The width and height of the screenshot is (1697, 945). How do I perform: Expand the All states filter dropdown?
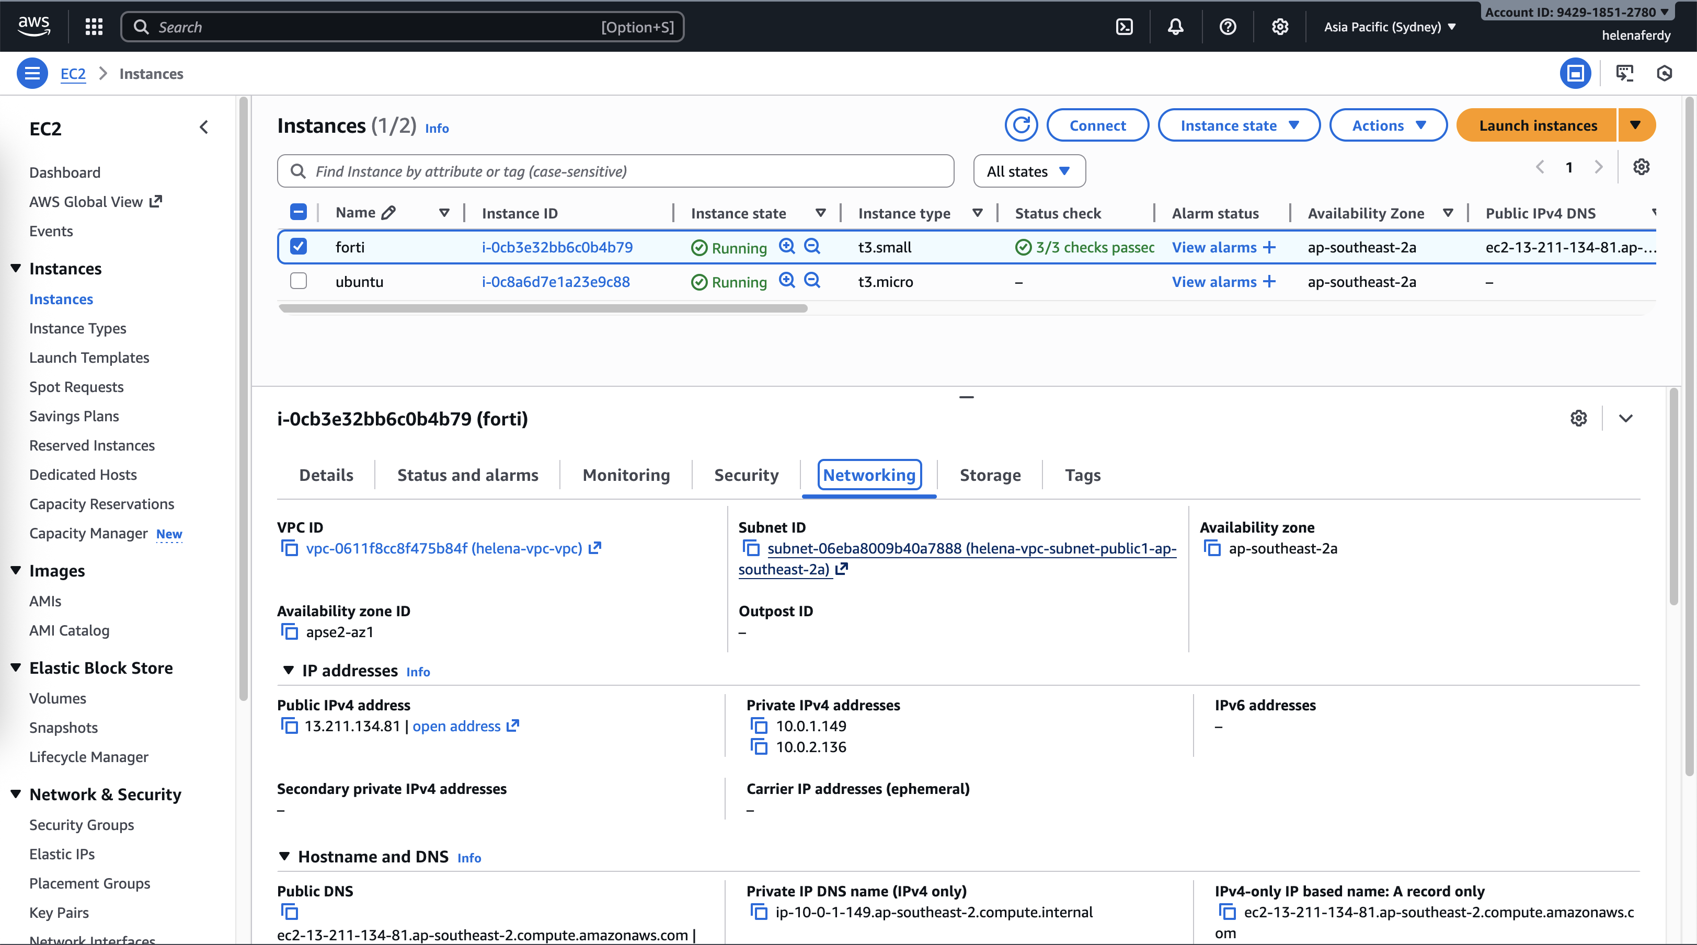1029,171
